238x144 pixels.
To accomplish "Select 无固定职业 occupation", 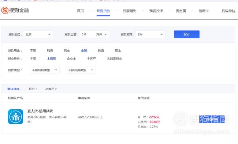I will tap(114, 58).
